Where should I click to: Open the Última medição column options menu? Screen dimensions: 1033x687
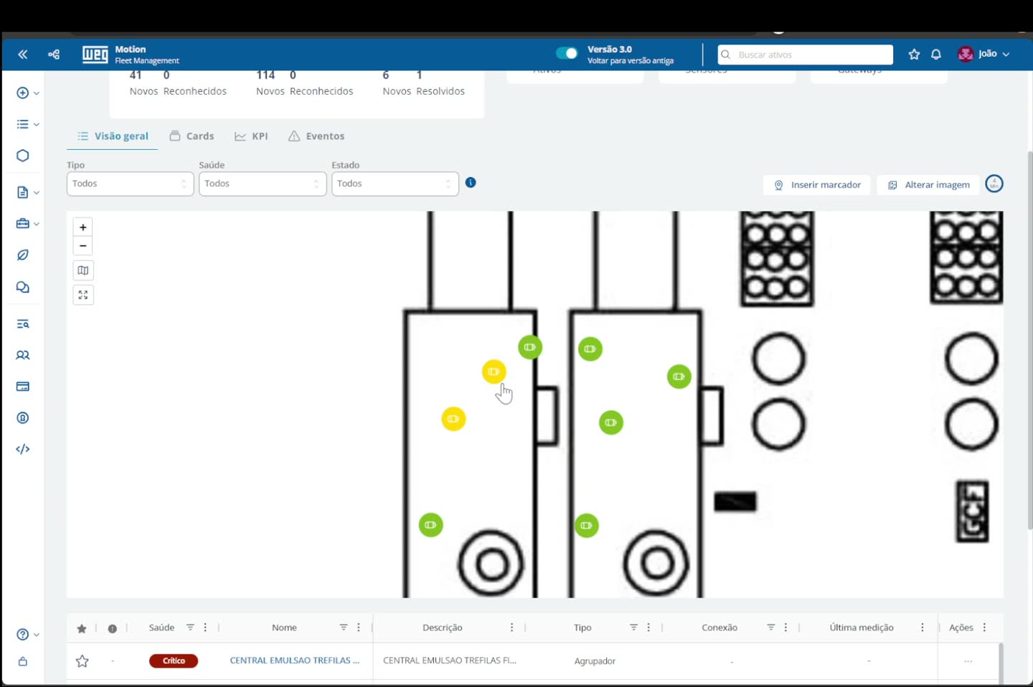point(923,627)
